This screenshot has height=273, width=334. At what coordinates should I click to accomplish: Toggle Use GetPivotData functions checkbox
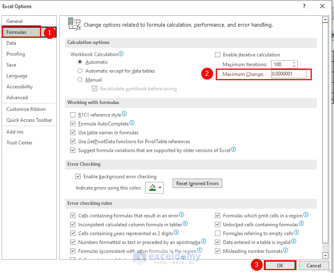pos(73,141)
